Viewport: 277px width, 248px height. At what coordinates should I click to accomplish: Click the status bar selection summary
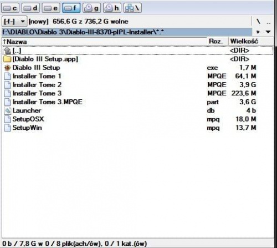click(x=75, y=244)
